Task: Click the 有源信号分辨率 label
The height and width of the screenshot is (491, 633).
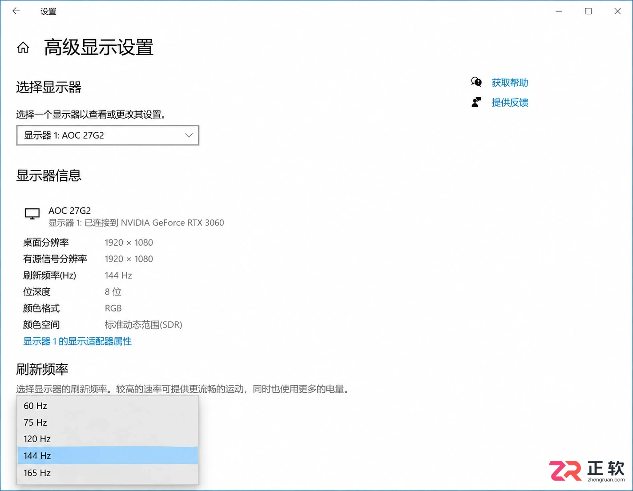Action: point(55,259)
